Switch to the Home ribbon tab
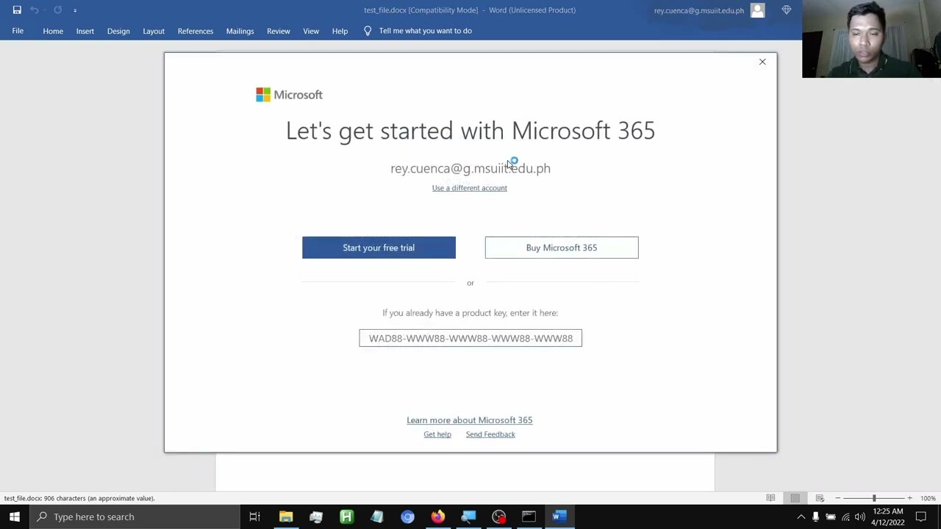Viewport: 941px width, 529px height. point(53,31)
